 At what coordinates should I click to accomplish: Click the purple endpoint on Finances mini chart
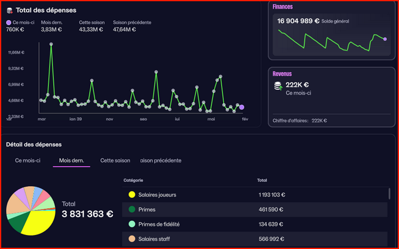pos(385,39)
